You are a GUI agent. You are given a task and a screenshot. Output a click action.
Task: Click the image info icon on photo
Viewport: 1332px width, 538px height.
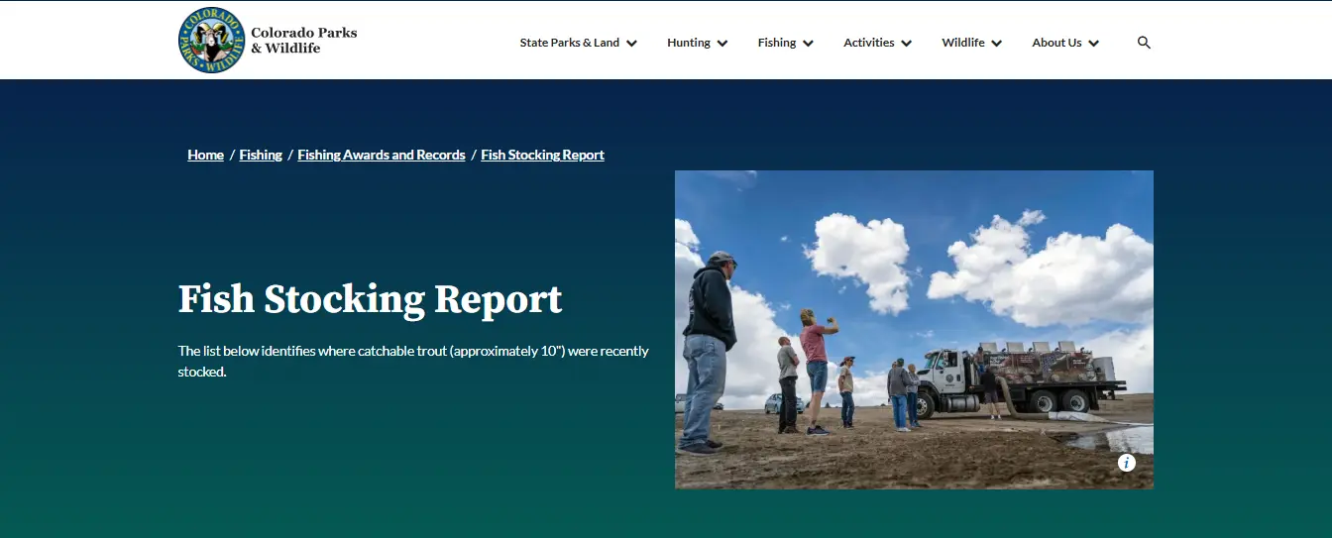pos(1126,463)
